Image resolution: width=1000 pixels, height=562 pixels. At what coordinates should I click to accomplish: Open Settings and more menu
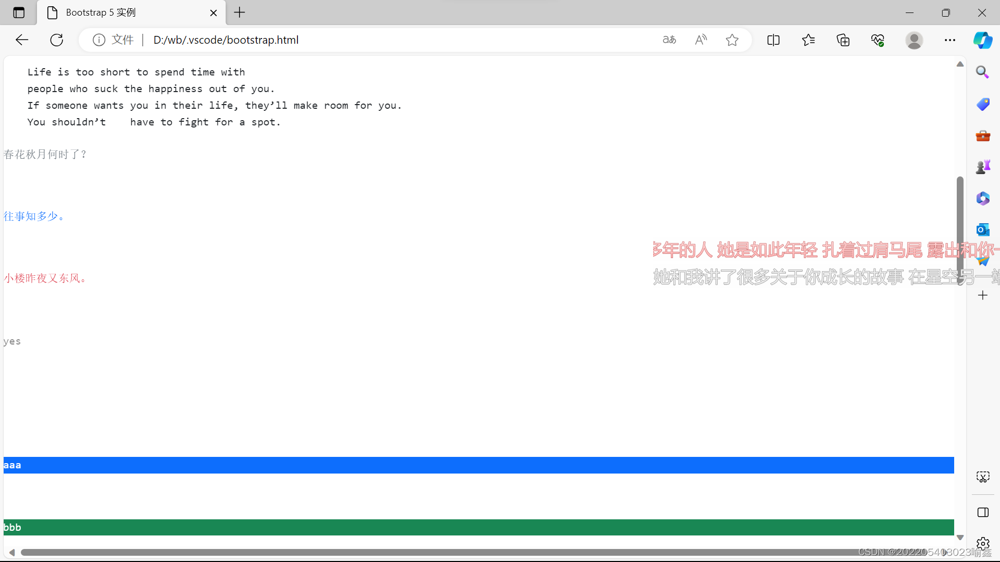tap(950, 40)
